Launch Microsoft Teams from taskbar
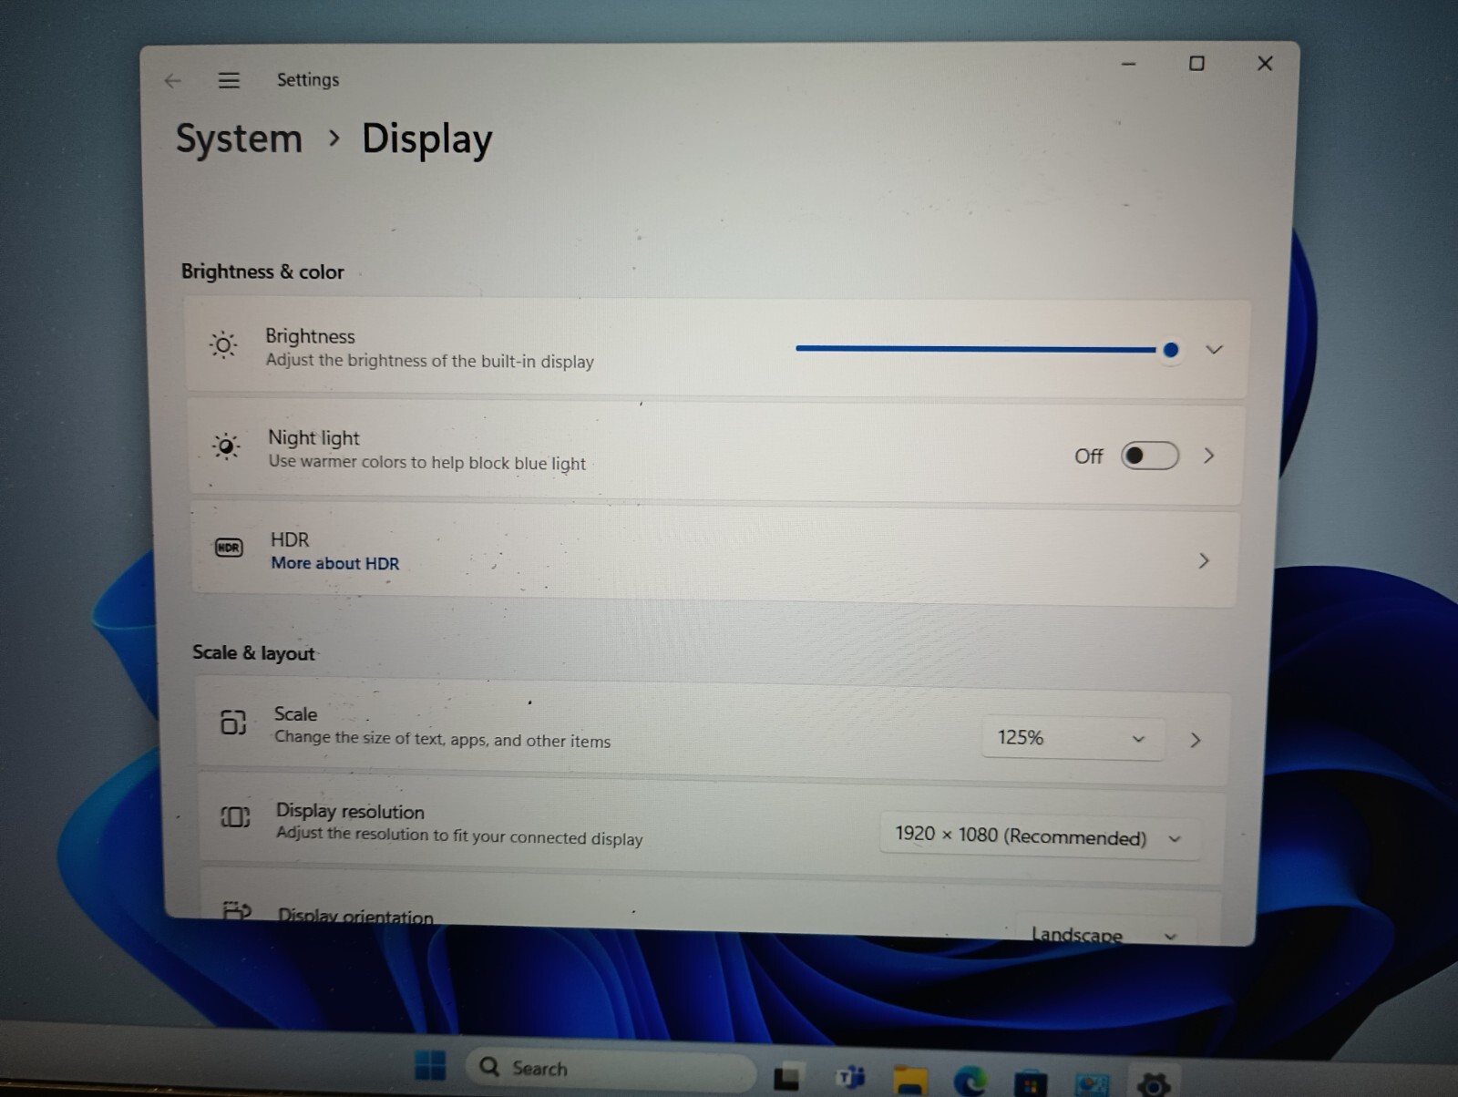The height and width of the screenshot is (1097, 1458). (x=850, y=1078)
